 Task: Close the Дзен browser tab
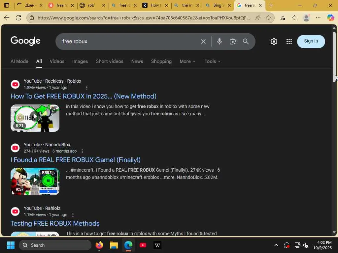pos(41,5)
